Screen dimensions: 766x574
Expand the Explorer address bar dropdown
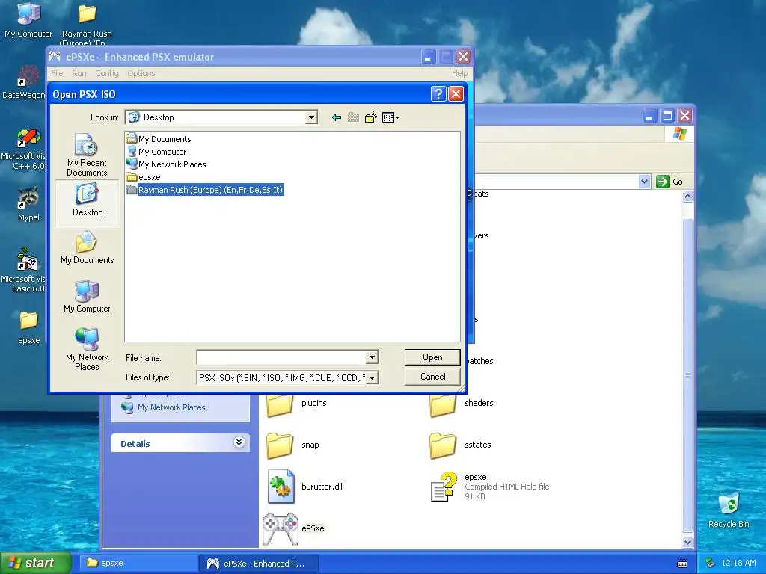click(x=644, y=182)
